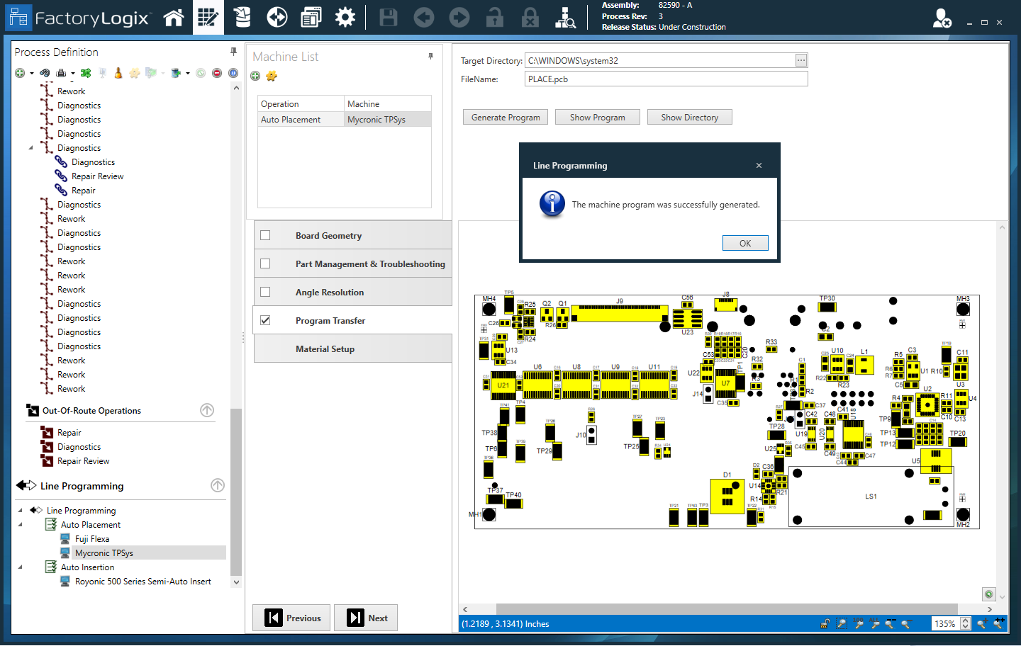The image size is (1021, 646).
Task: Open the Material Setup step
Action: [x=325, y=348]
